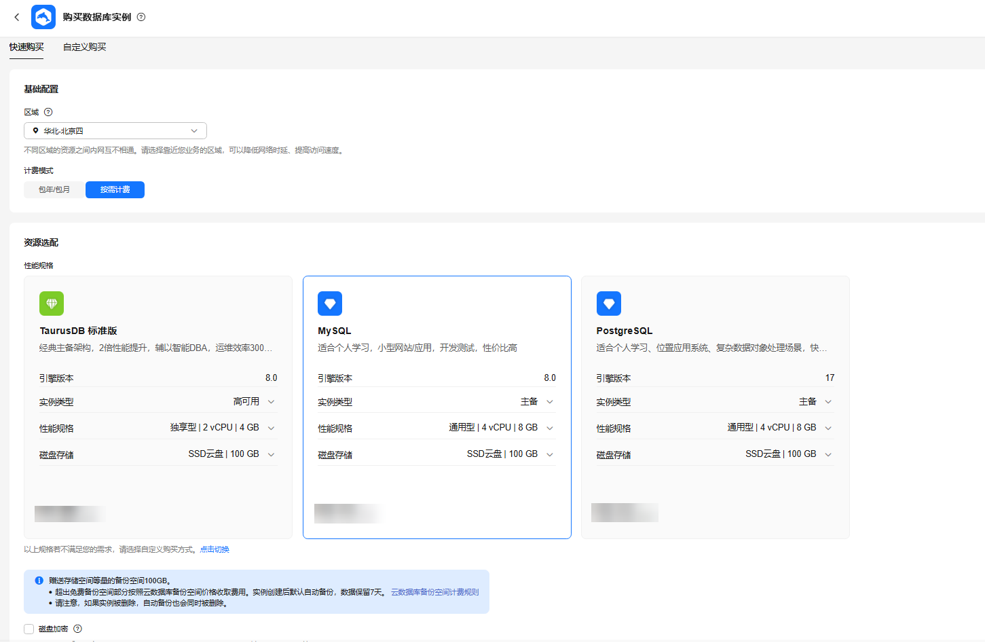Click the blue PostgreSQL card icon
Image resolution: width=985 pixels, height=643 pixels.
point(609,304)
